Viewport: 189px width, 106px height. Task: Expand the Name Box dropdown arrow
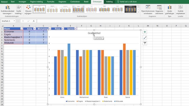[14, 21]
